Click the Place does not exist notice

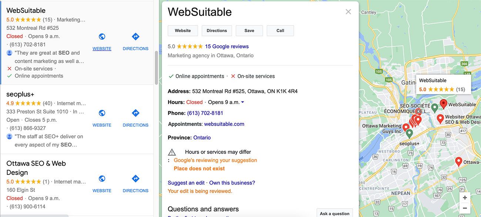tap(199, 169)
